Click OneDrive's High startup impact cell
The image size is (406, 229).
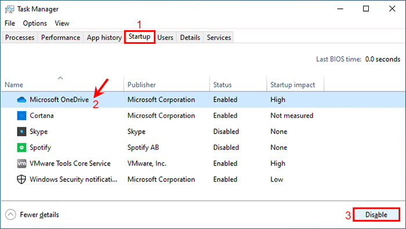[278, 99]
